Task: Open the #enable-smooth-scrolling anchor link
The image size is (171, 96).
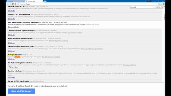Action: [51, 57]
